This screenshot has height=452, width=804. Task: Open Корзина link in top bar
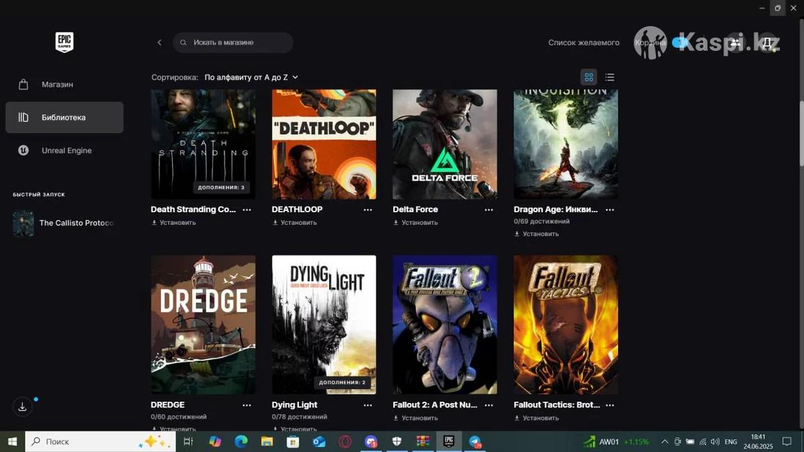point(650,42)
